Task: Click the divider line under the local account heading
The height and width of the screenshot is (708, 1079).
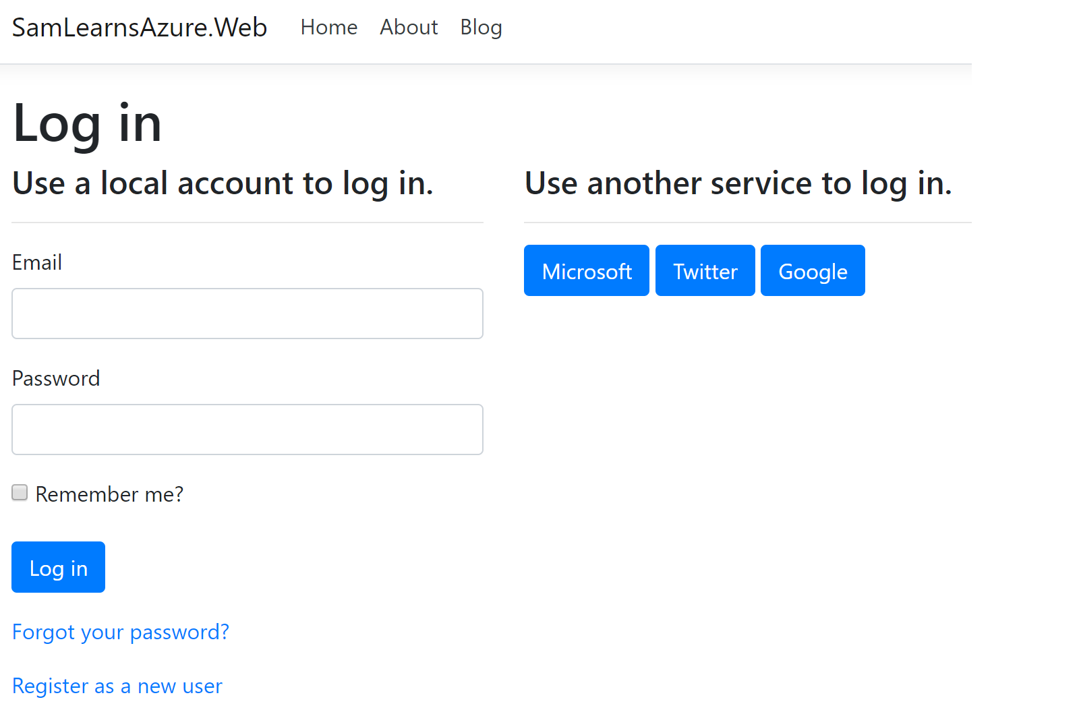Action: click(x=247, y=223)
